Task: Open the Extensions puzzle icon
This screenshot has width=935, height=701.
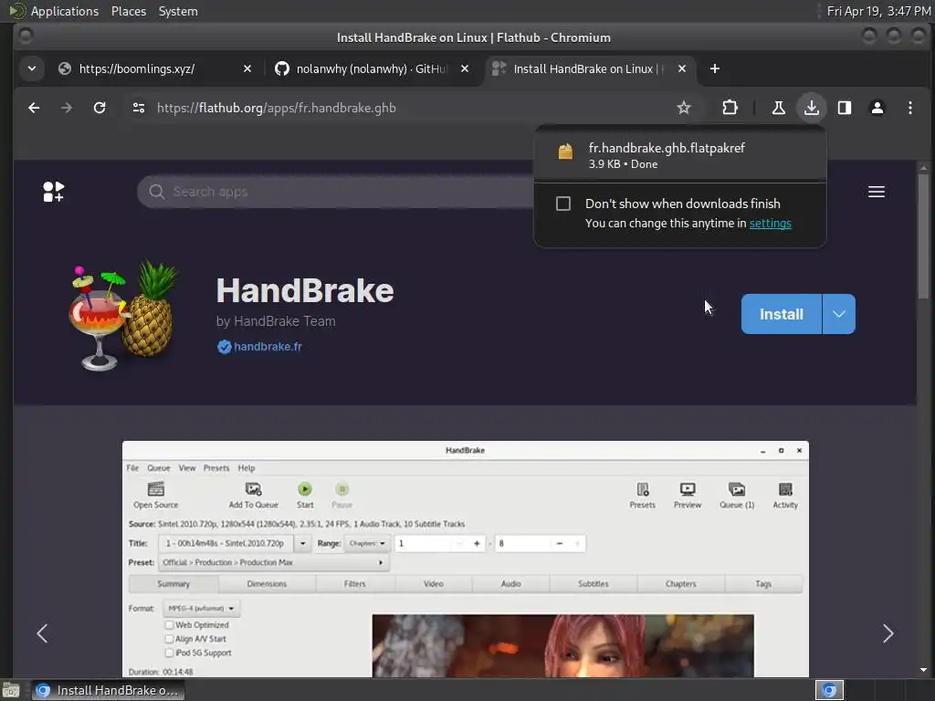Action: [730, 108]
